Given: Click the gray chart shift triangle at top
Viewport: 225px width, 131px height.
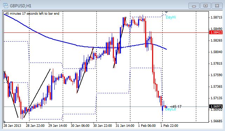Looking at the screenshot, I should coord(166,12).
